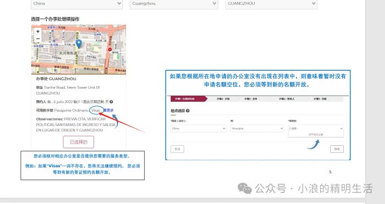385x204 pixels.
Task: Select the step 5 tab
Action: tap(320, 98)
